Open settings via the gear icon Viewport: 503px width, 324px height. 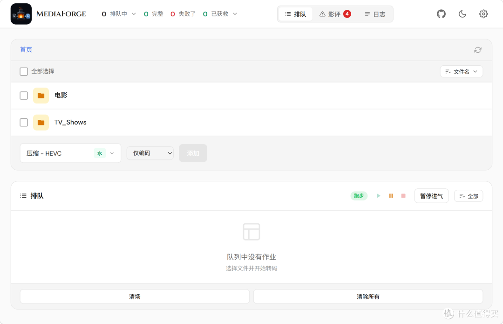[483, 14]
